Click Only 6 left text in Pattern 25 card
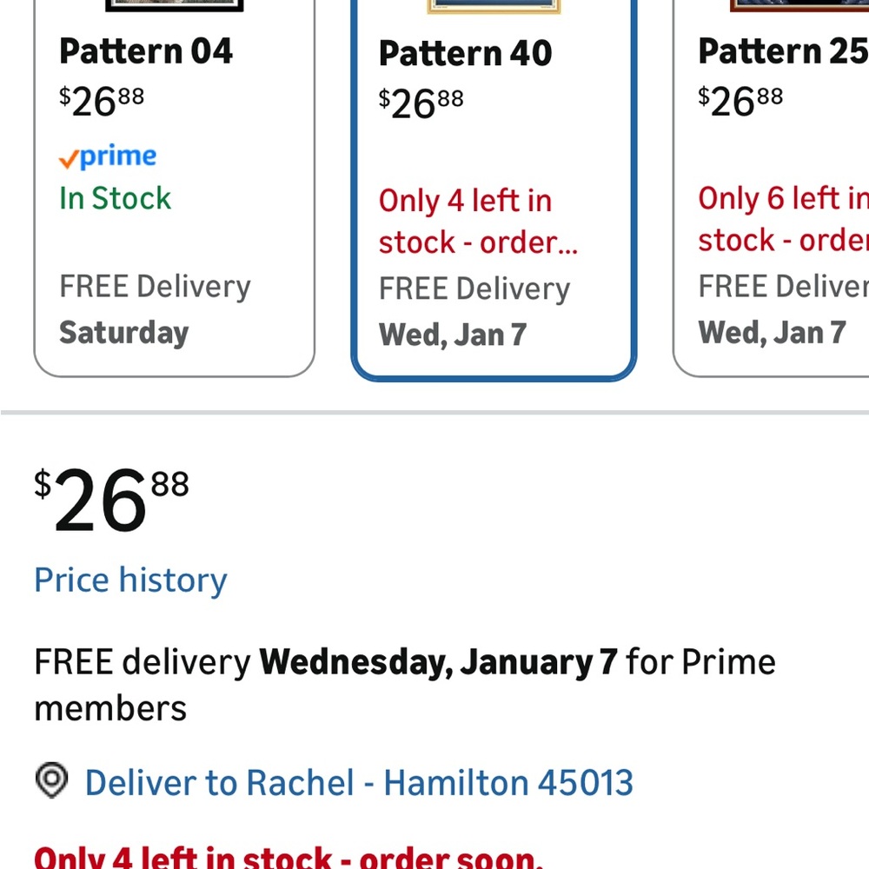869x869 pixels. click(783, 220)
